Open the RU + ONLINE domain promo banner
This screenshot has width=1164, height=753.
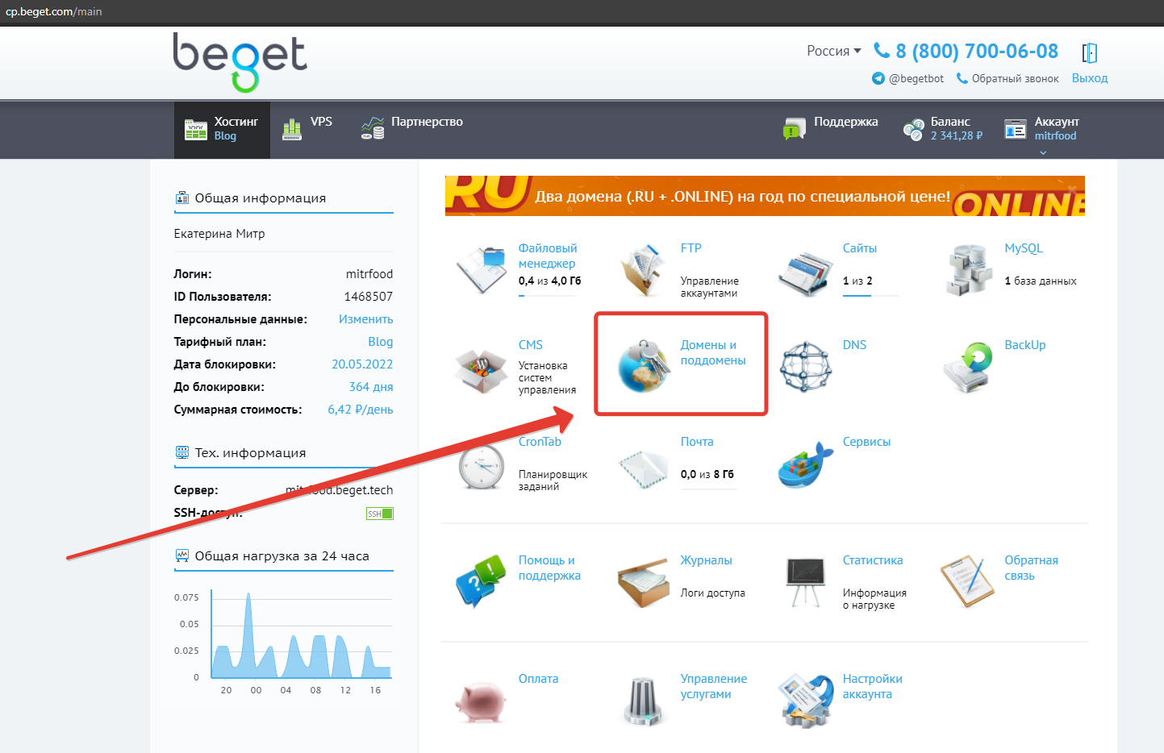click(x=765, y=196)
